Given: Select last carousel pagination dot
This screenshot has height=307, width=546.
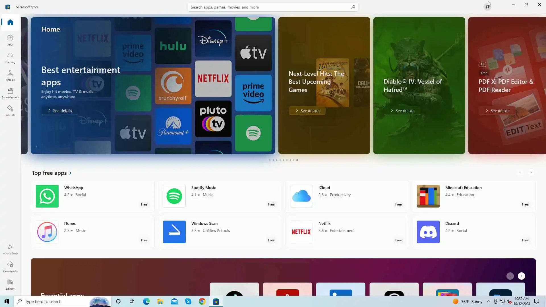Looking at the screenshot, I should [x=297, y=160].
